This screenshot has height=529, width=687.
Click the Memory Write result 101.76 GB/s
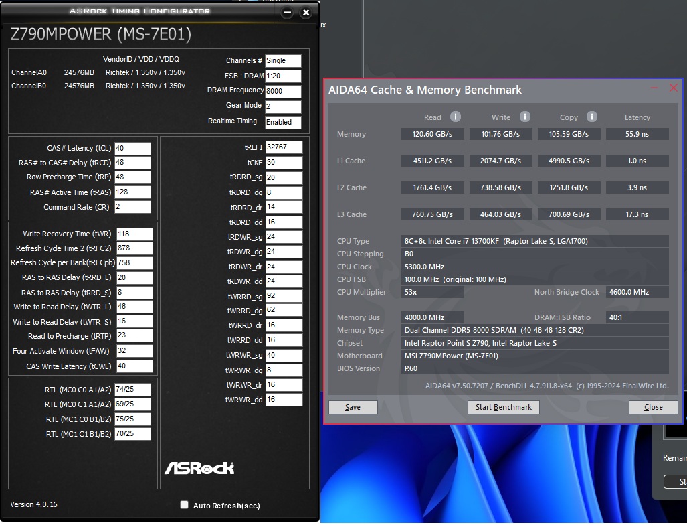click(x=501, y=134)
